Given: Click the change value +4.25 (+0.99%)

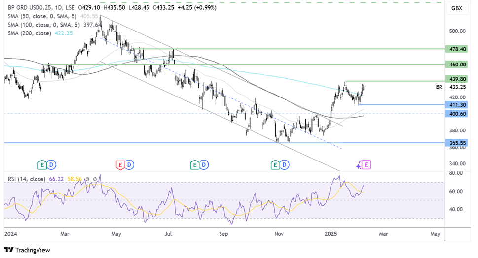Looking at the screenshot, I should click(x=197, y=7).
